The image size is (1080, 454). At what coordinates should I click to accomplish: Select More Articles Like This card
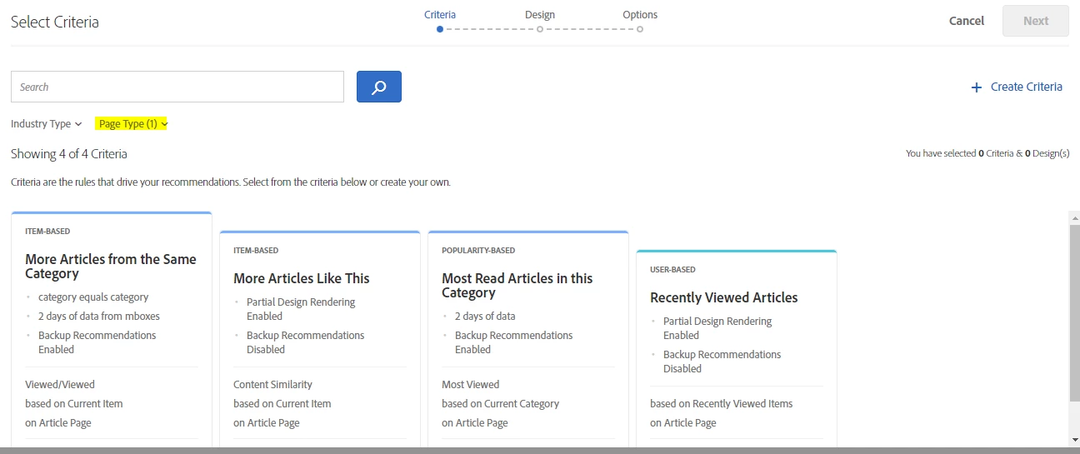click(320, 339)
